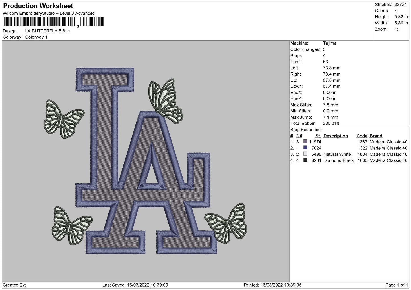
Task: Click the Page 1 of 1 indicator
Action: [396, 285]
